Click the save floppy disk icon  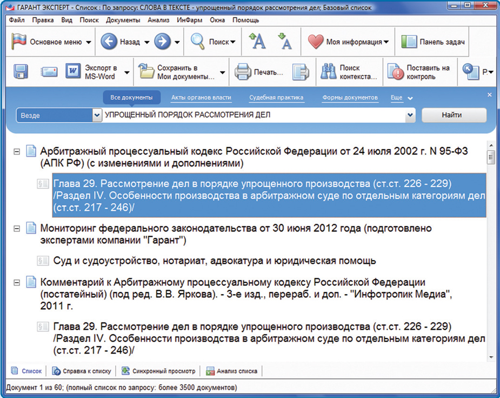21,72
